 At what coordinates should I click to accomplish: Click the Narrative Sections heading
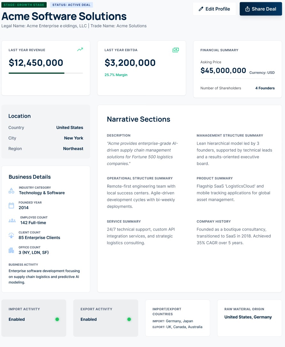pyautogui.click(x=138, y=119)
